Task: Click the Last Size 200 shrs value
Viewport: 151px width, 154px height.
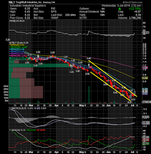Action: click(x=70, y=15)
